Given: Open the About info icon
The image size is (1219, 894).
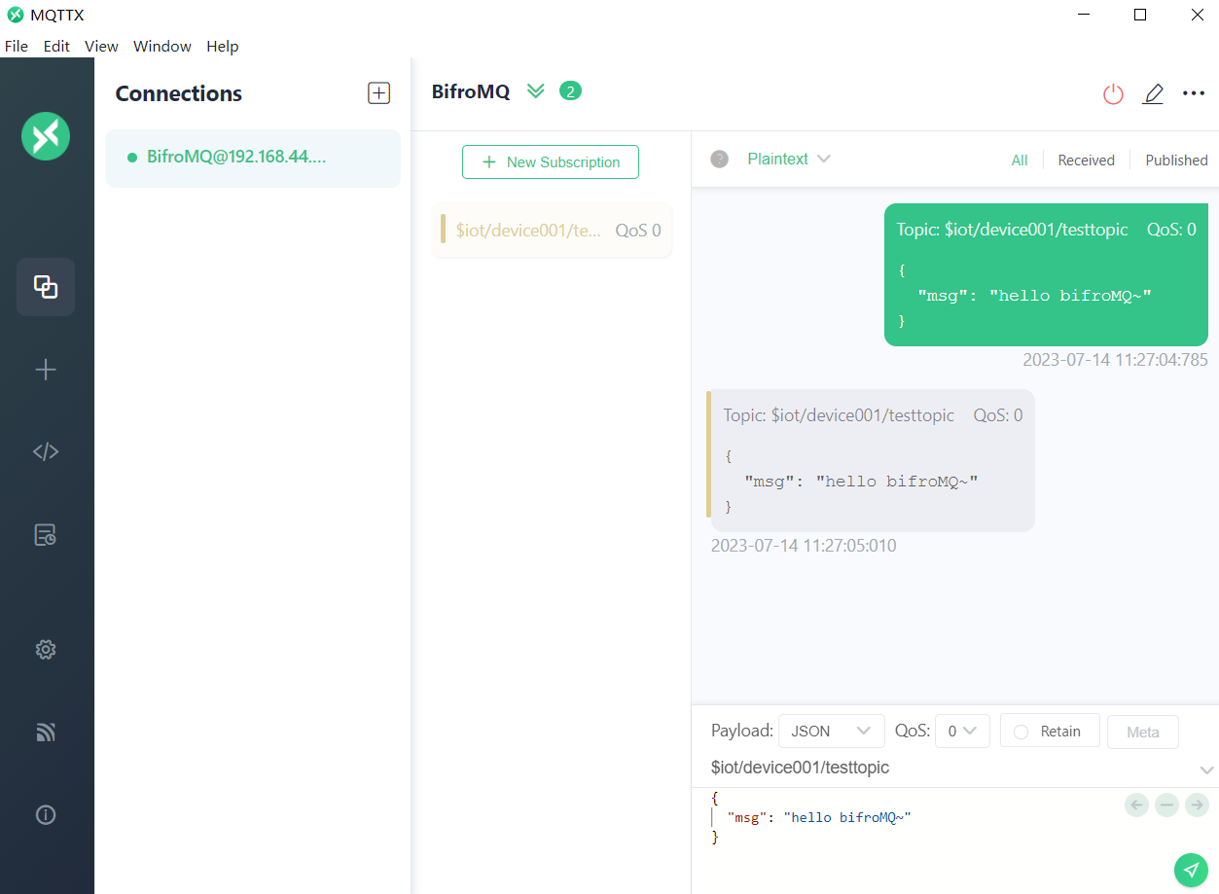Looking at the screenshot, I should click(46, 815).
